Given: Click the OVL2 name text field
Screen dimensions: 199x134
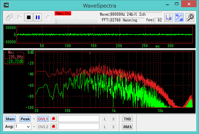Looking at the screenshot, I should (79, 126).
